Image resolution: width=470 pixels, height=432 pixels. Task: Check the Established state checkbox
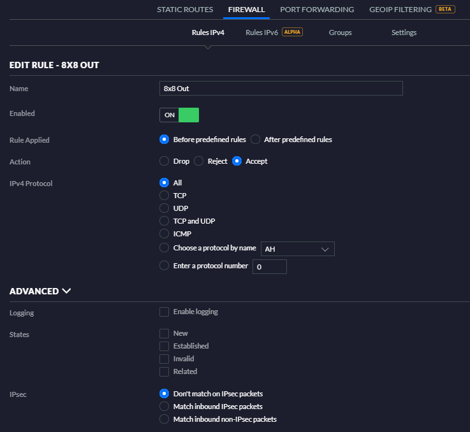pyautogui.click(x=164, y=346)
